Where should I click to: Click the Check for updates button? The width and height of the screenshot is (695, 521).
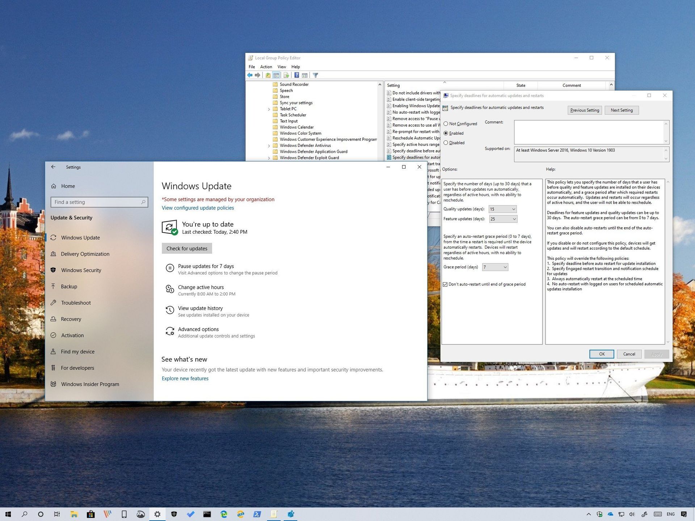[187, 248]
